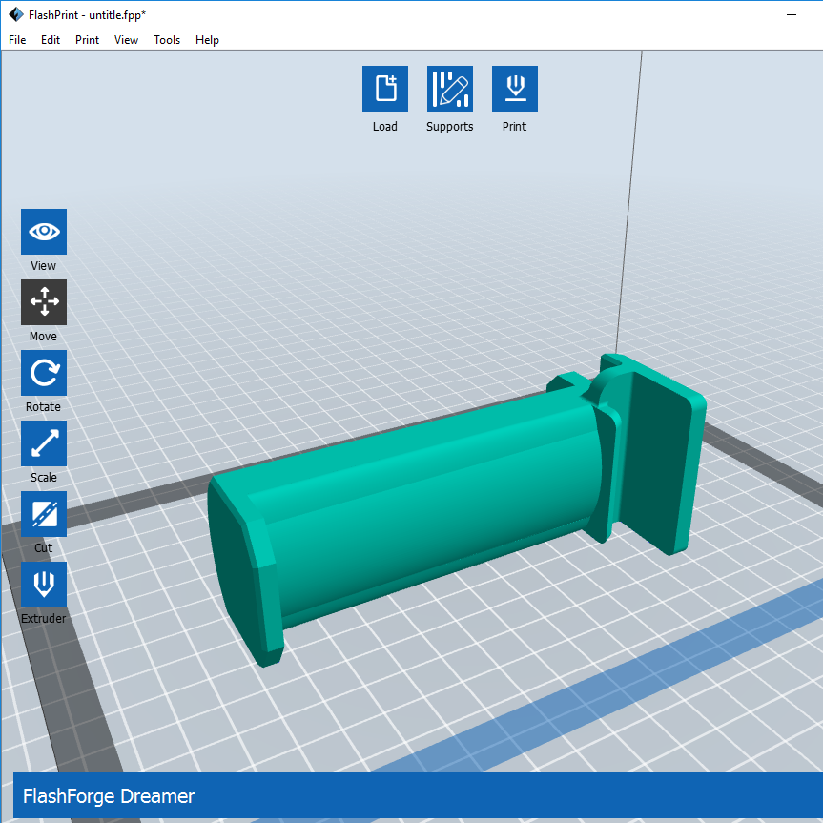Select the View eye tool

[44, 232]
